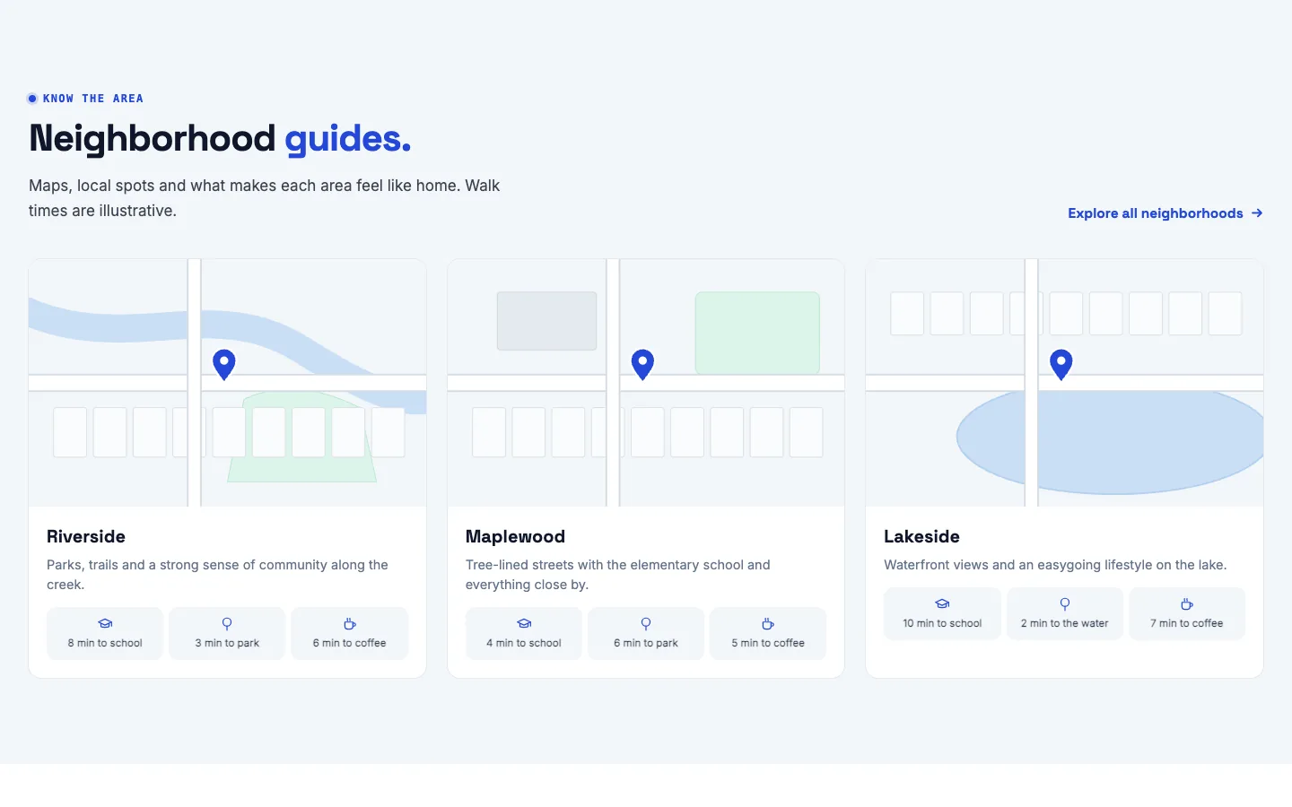Click the '3 min to park' label
This screenshot has height=807, width=1292.
click(227, 643)
